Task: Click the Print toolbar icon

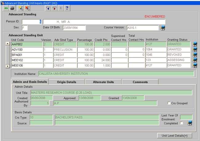Action: 12,8
